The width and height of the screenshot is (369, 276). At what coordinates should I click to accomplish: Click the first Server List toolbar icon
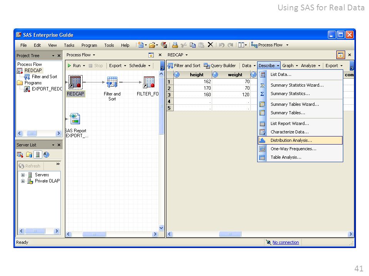(20, 154)
